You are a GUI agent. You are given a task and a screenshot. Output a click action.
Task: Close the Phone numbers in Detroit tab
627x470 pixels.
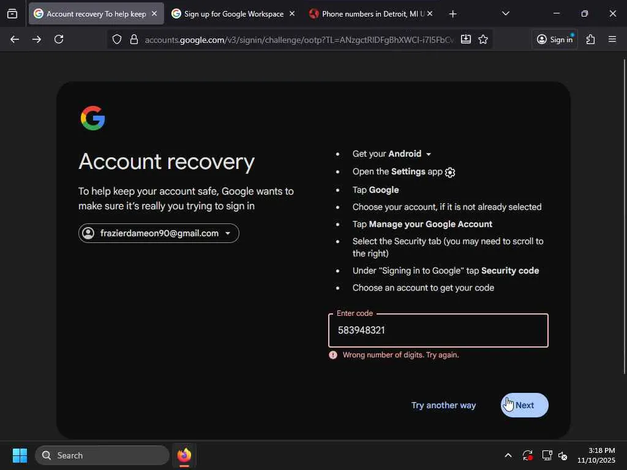point(430,13)
